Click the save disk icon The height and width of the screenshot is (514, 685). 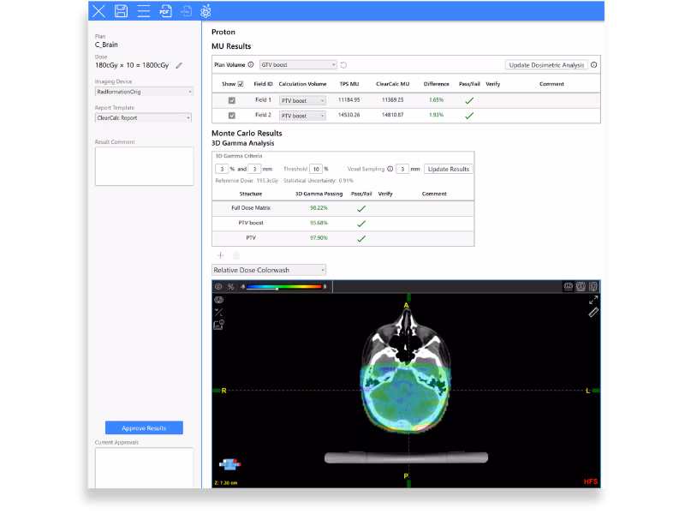click(121, 11)
